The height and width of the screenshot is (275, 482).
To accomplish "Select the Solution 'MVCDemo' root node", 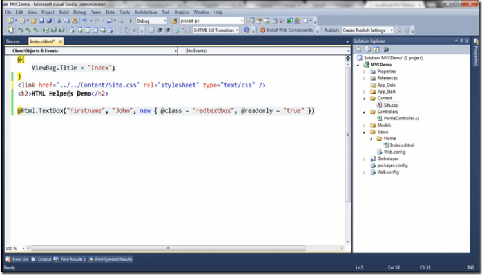I will point(393,58).
